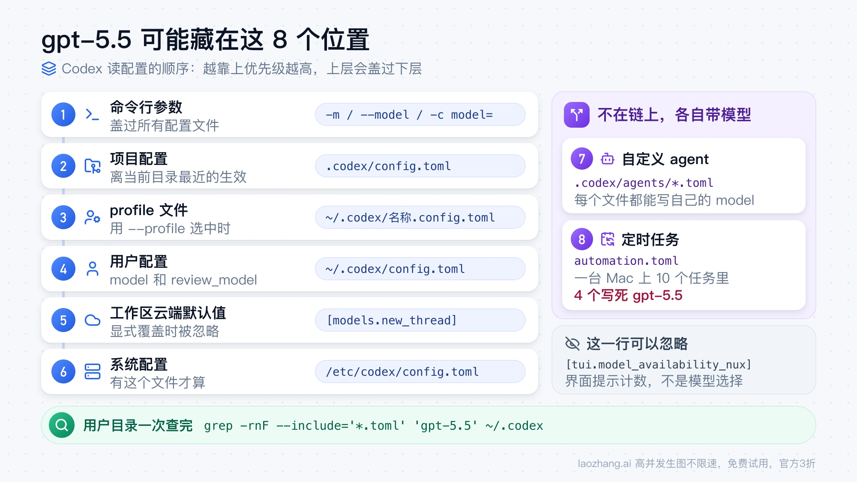Image resolution: width=857 pixels, height=482 pixels.
Task: Click the text 显式覆盖时被忽略
Action: pyautogui.click(x=165, y=331)
